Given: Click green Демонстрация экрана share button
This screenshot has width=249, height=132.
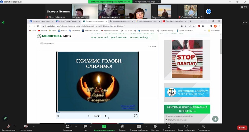Looking at the screenshot, I should [104, 128].
